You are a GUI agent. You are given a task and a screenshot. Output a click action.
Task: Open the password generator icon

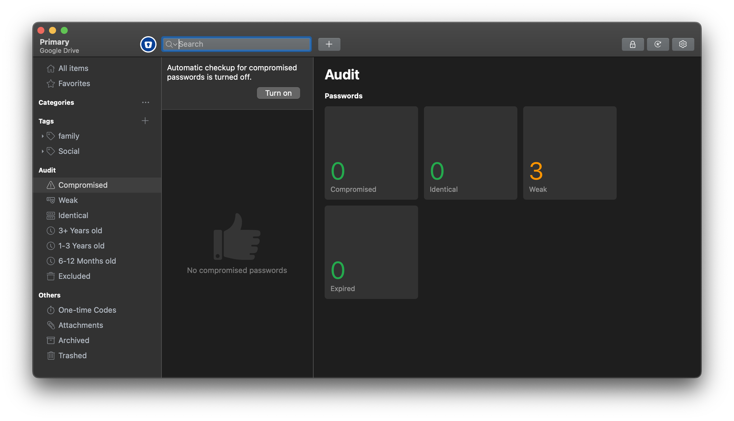pyautogui.click(x=658, y=44)
